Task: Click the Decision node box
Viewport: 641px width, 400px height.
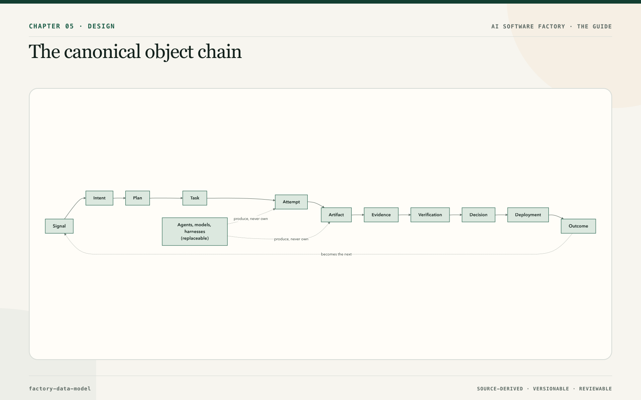Action: tap(478, 215)
